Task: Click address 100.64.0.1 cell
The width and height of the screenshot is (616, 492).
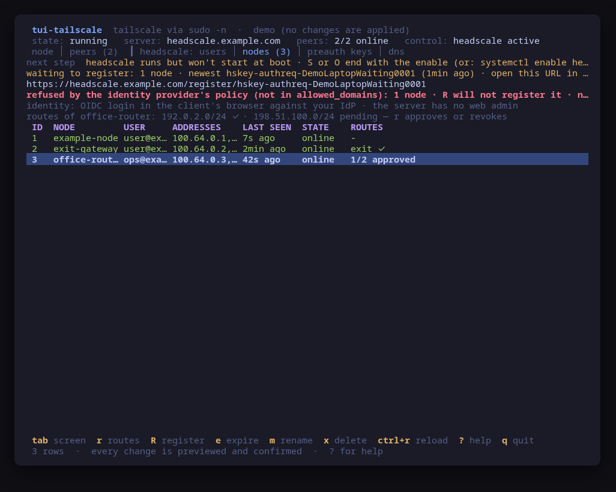Action: pyautogui.click(x=205, y=138)
